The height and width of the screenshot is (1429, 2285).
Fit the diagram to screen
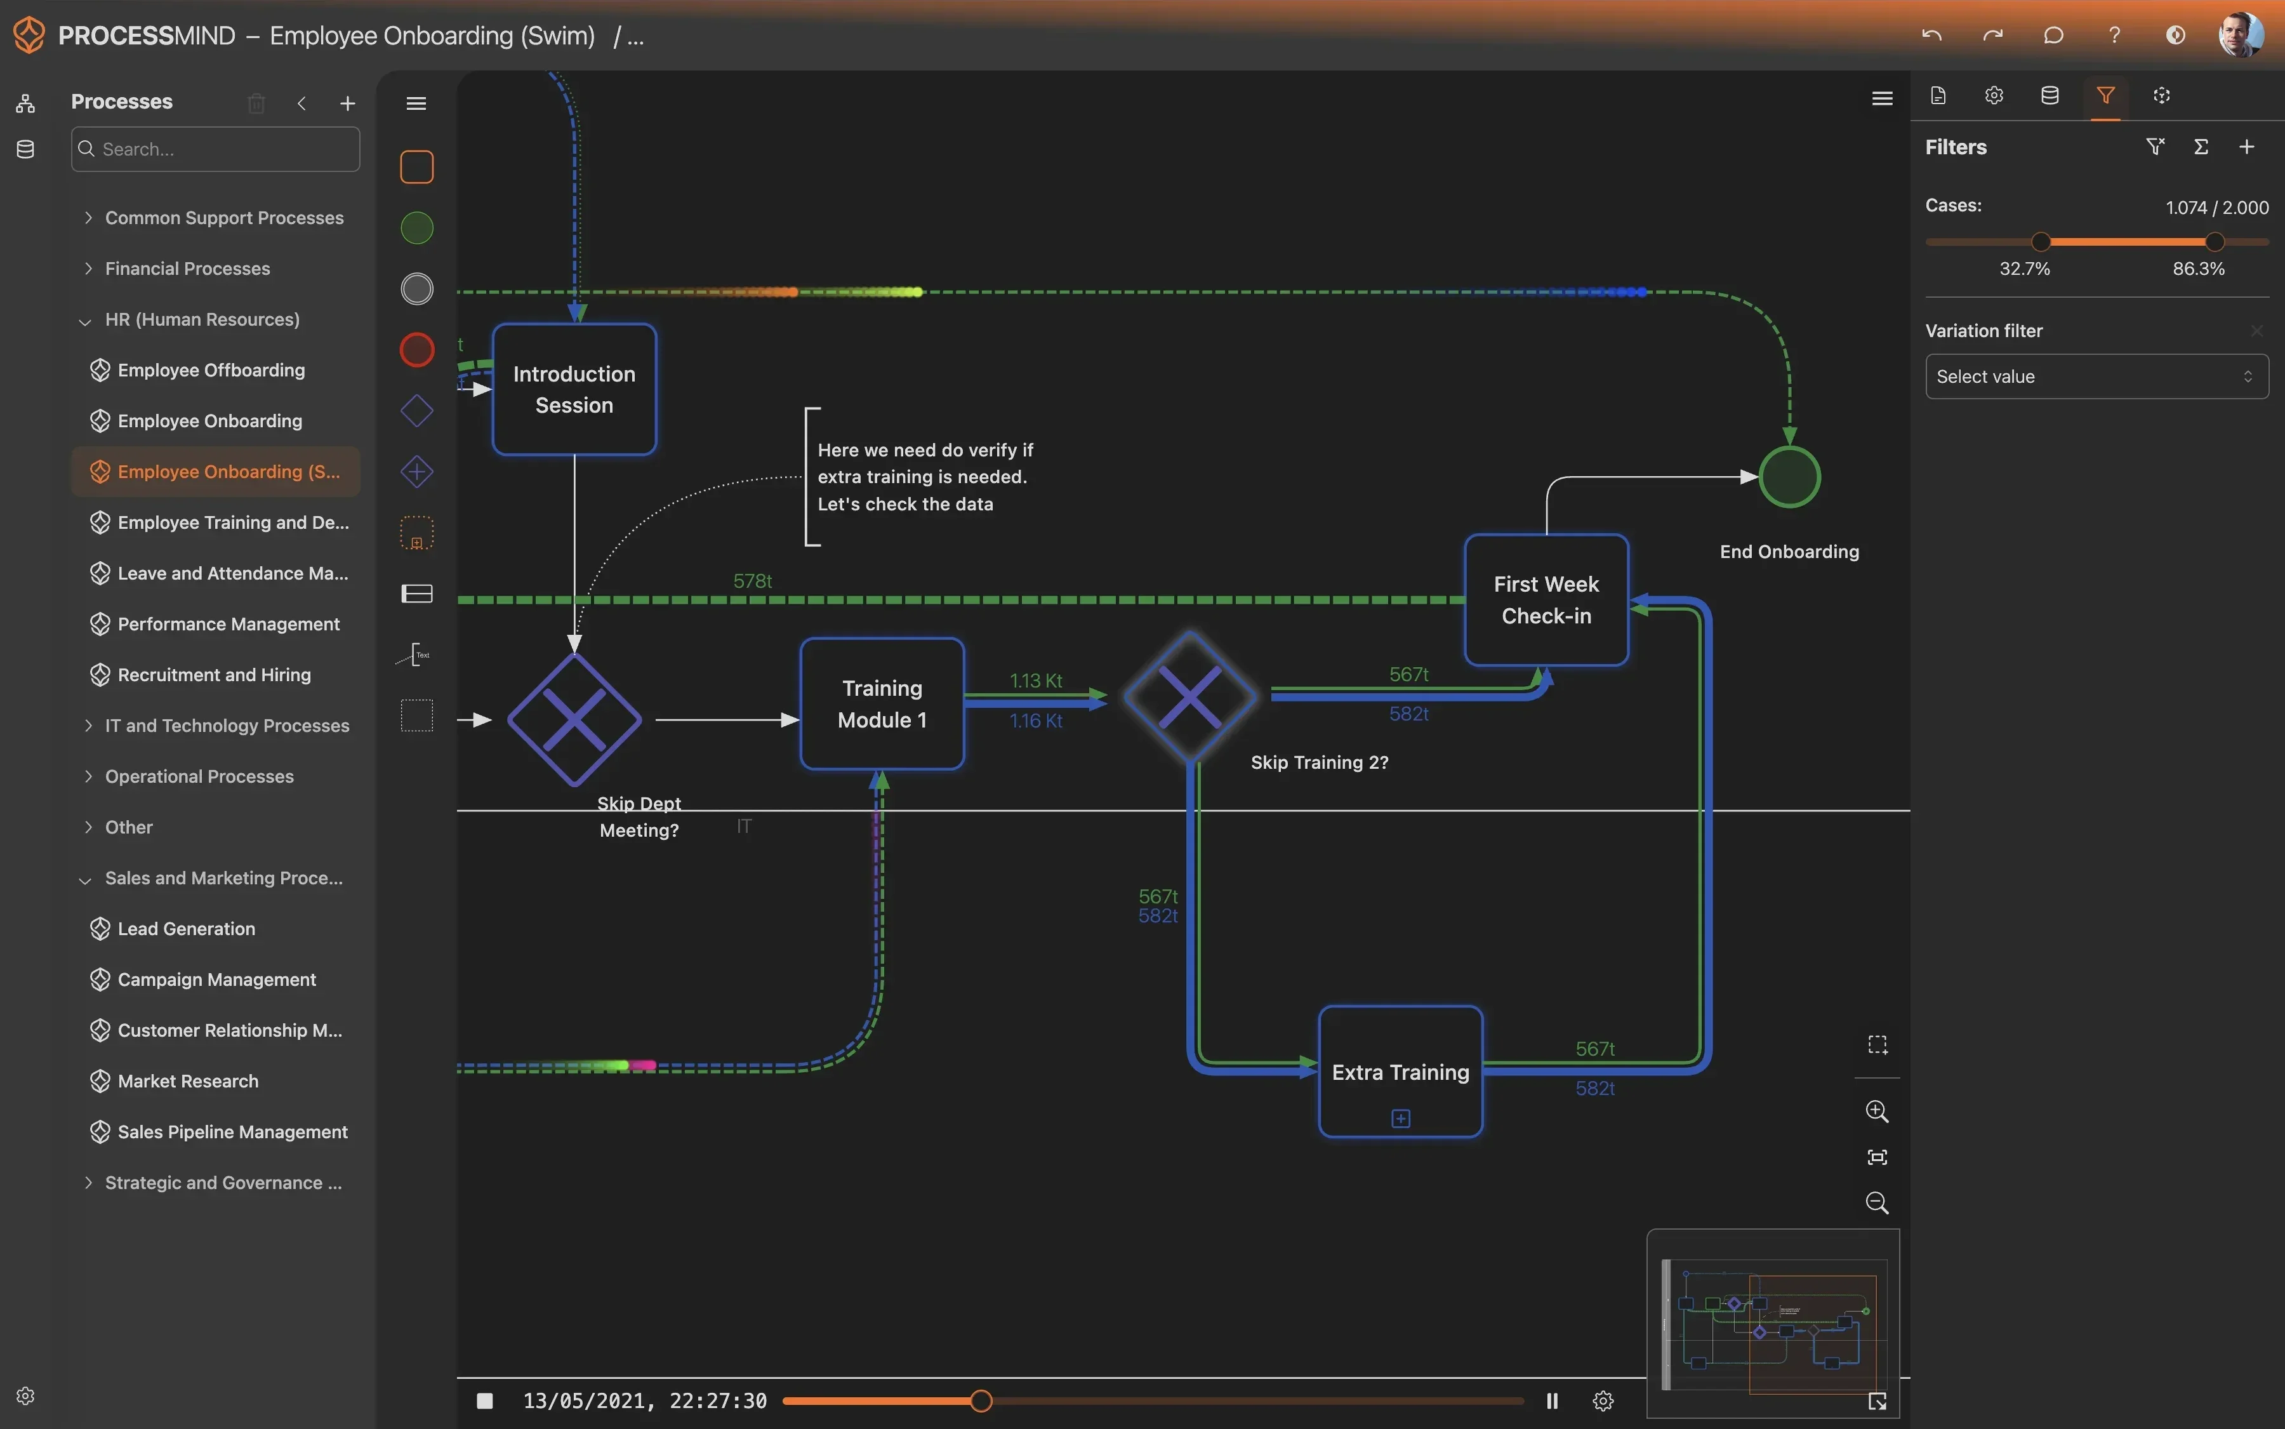(1877, 1157)
